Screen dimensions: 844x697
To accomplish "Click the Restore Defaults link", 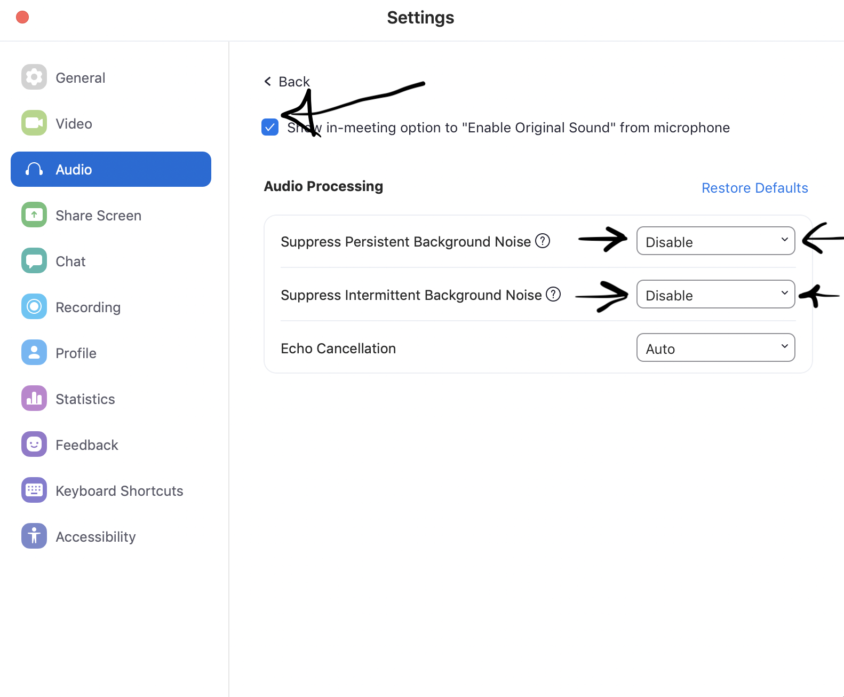I will coord(754,188).
